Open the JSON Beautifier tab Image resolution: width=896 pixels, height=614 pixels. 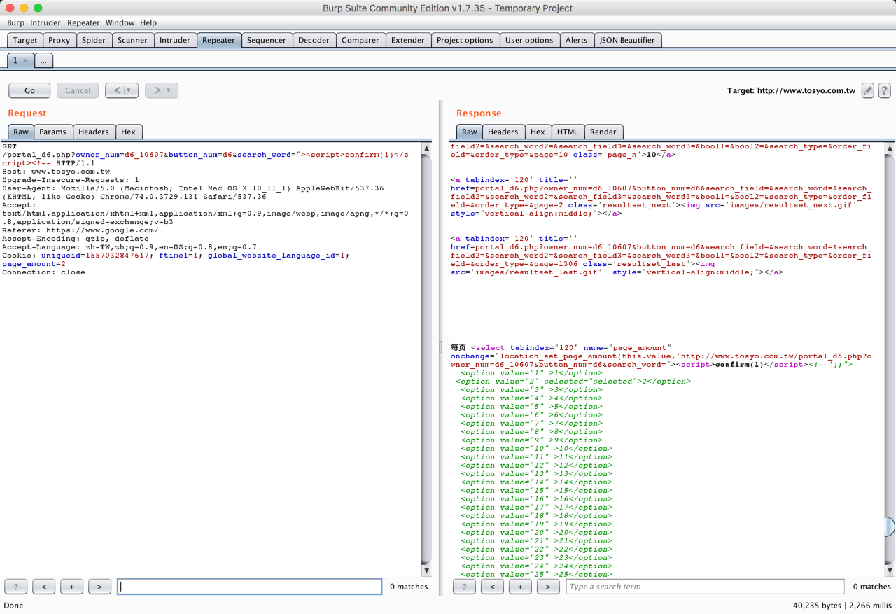627,40
